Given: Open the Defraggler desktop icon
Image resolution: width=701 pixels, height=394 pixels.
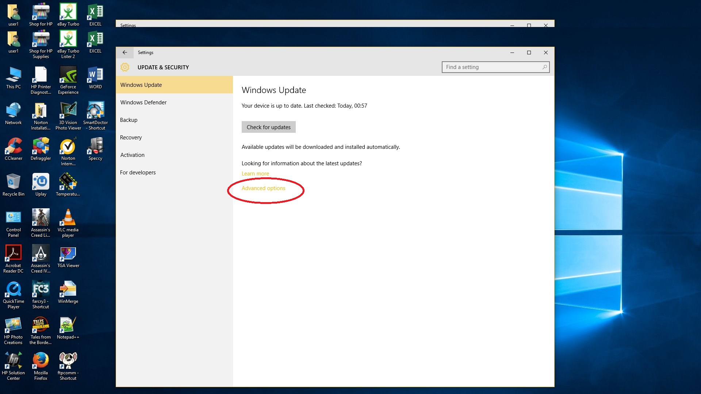Looking at the screenshot, I should (41, 149).
